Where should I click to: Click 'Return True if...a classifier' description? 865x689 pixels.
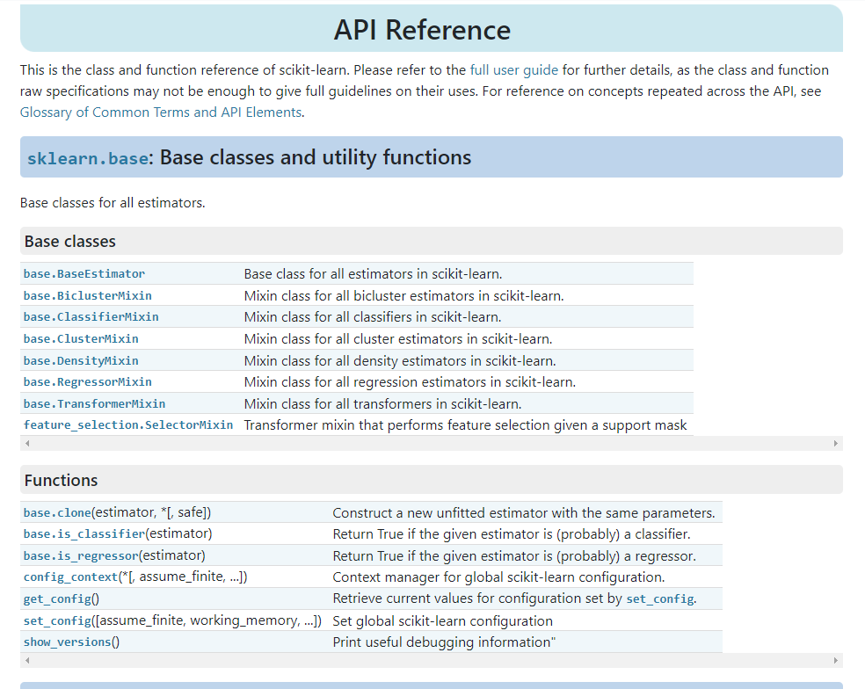coord(512,534)
